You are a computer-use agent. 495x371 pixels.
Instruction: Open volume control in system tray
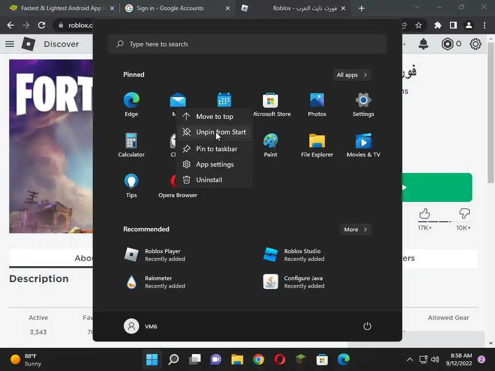tap(435, 359)
